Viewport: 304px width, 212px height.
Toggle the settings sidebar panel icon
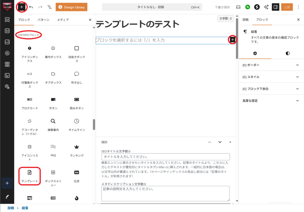(x=275, y=7)
